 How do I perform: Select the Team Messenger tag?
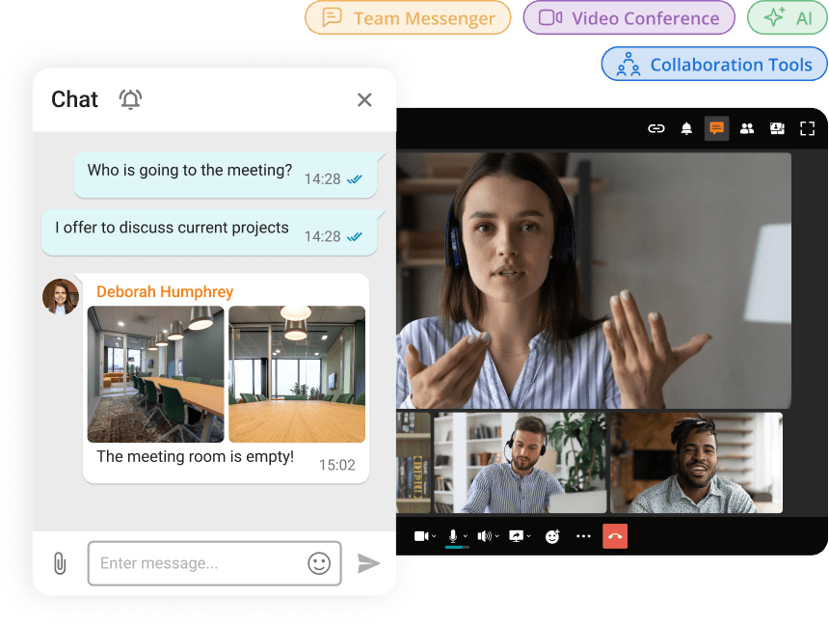pyautogui.click(x=408, y=18)
